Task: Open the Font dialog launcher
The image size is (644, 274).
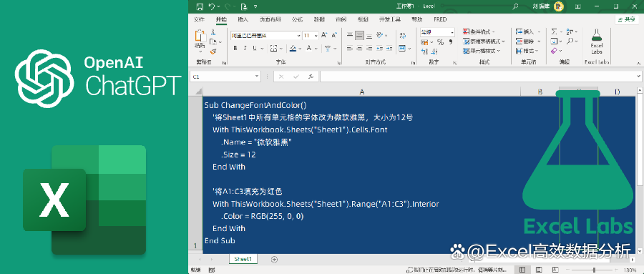Action: 339,63
